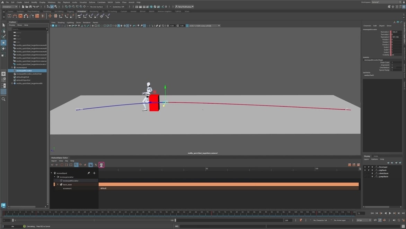The width and height of the screenshot is (406, 229).
Task: Click the Script Editor icon at the bottom right
Action: pyautogui.click(x=403, y=227)
